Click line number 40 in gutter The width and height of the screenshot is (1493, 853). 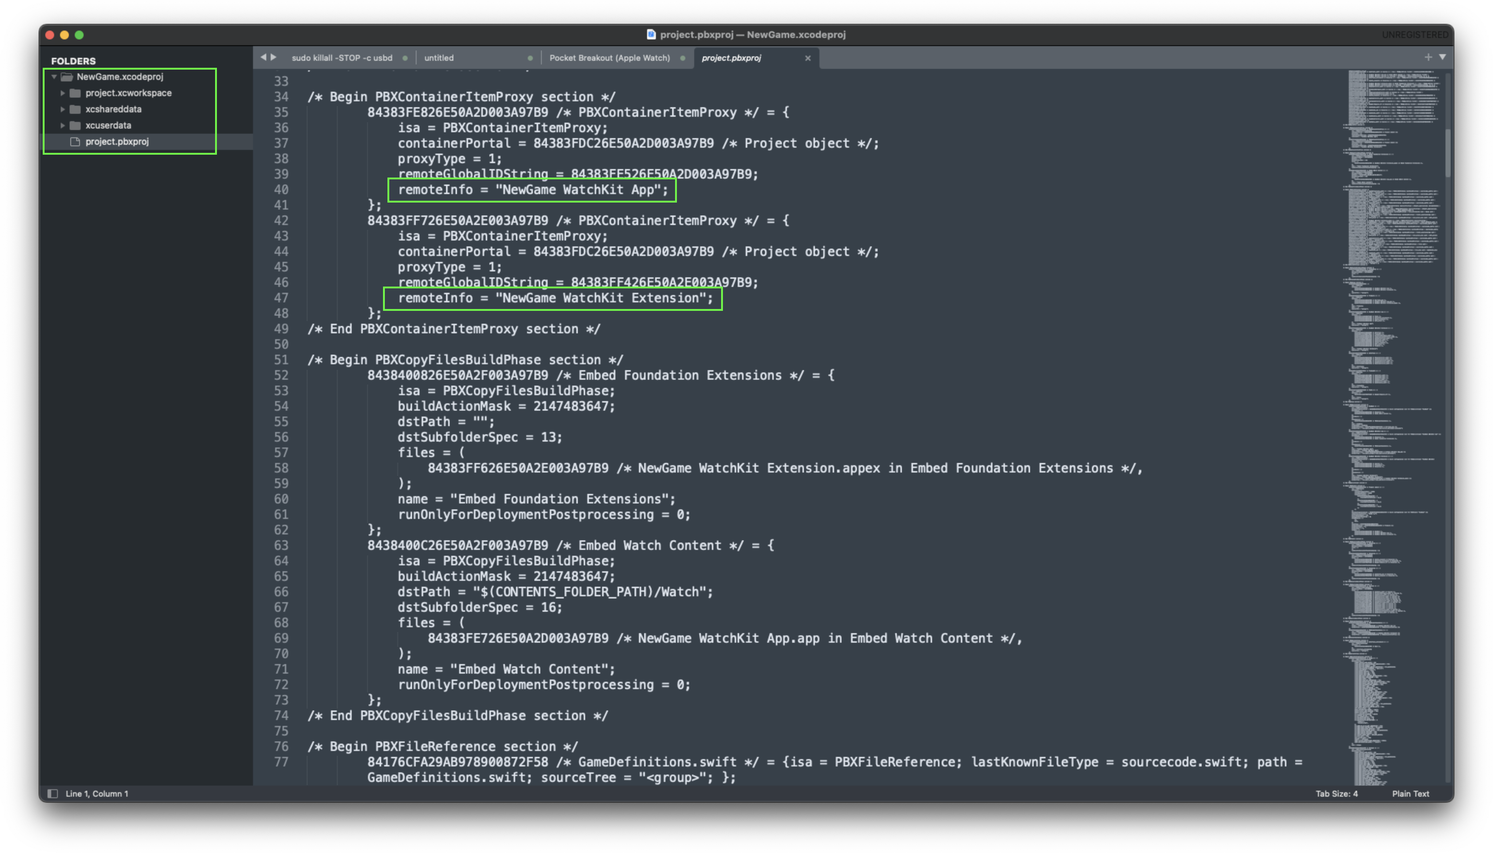(x=281, y=190)
